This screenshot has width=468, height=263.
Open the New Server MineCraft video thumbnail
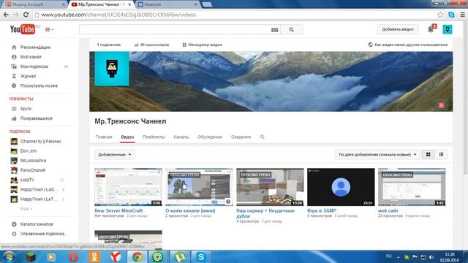128,187
